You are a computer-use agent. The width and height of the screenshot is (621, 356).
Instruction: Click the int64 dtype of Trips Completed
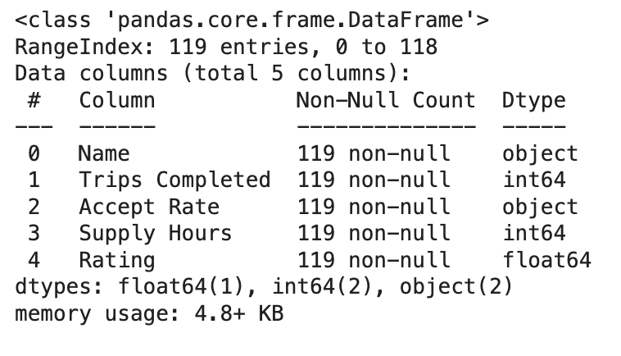point(534,180)
